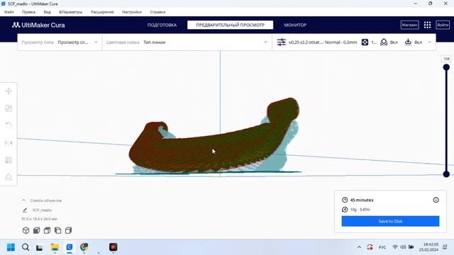This screenshot has width=454, height=255.
Task: Switch to front view cube icon
Action: click(x=36, y=230)
